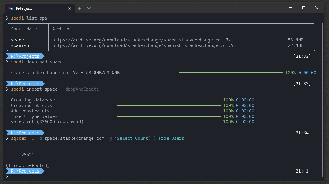Click the last R:\Projects prompt badge
Viewport: 329px width, 184px height.
[x=25, y=171]
